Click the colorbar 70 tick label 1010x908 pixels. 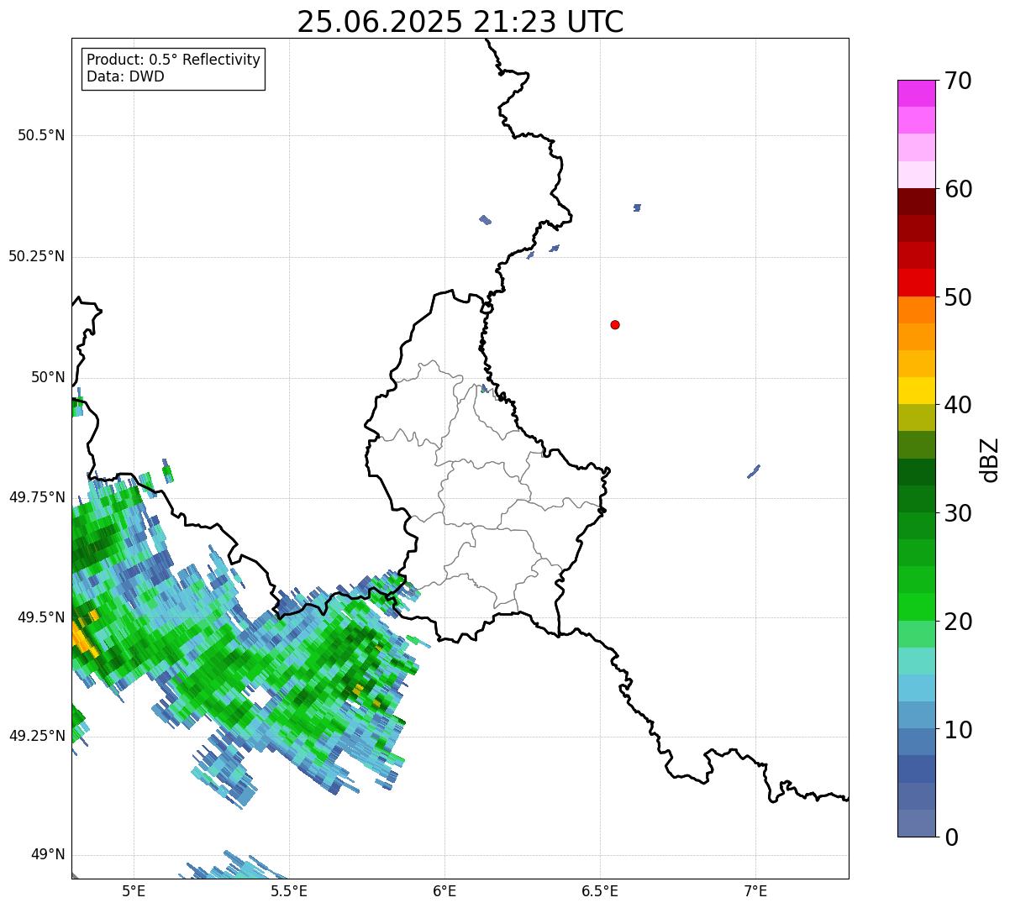[x=958, y=81]
